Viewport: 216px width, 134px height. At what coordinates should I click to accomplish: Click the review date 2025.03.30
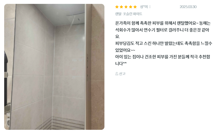188,7
